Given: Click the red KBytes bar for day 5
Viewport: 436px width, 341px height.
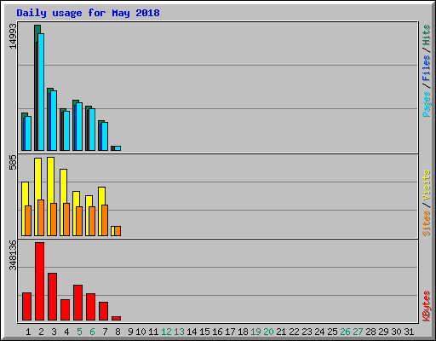Looking at the screenshot, I should click(77, 303).
